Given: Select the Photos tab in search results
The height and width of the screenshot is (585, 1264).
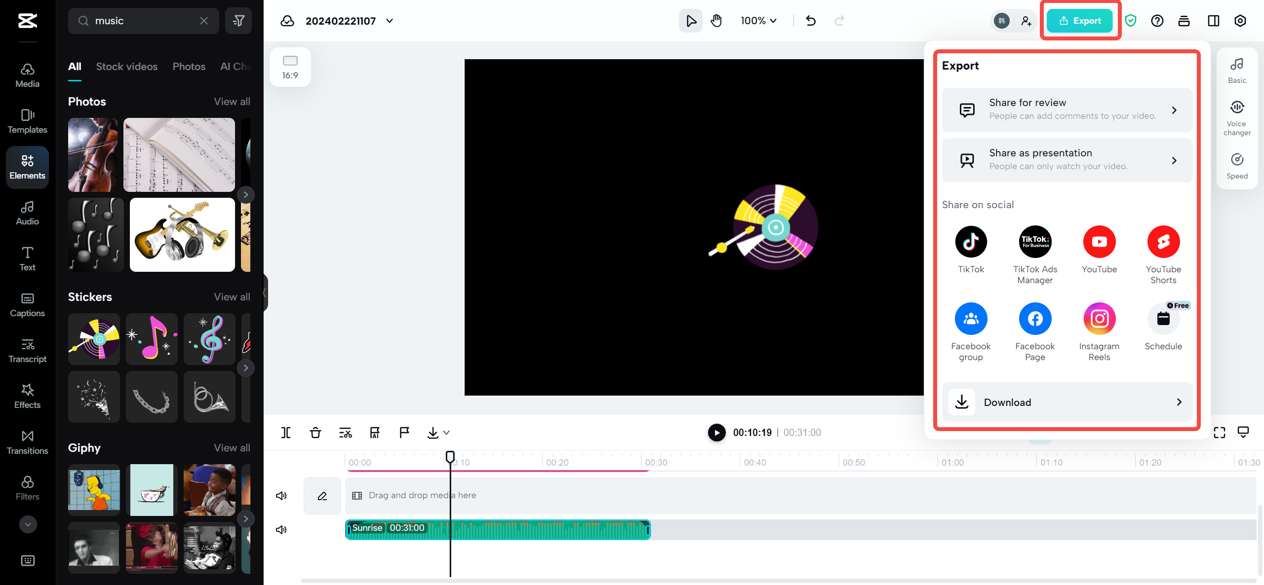Looking at the screenshot, I should pyautogui.click(x=188, y=66).
